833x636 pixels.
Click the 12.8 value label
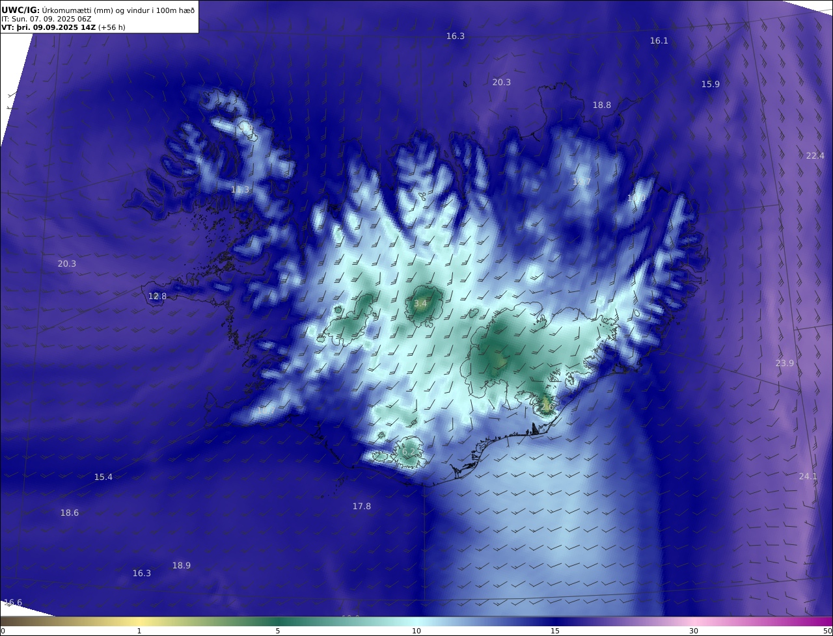(x=157, y=296)
